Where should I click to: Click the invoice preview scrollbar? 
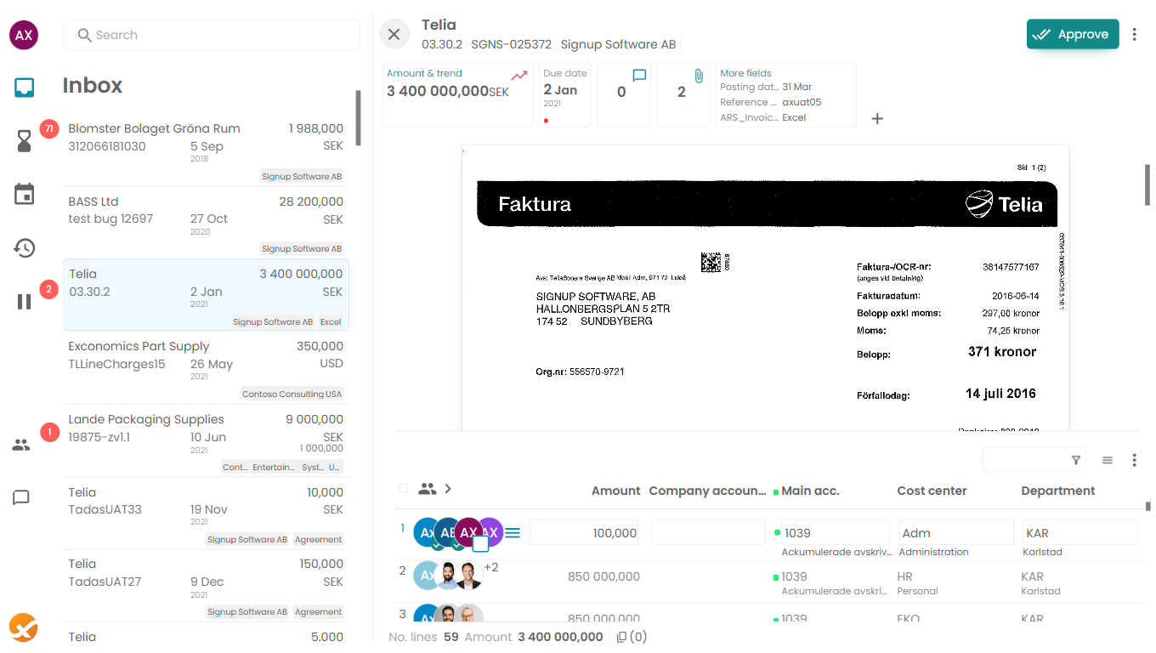click(x=1147, y=184)
